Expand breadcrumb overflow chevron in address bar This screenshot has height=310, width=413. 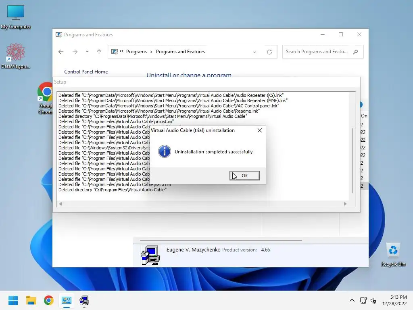(121, 51)
